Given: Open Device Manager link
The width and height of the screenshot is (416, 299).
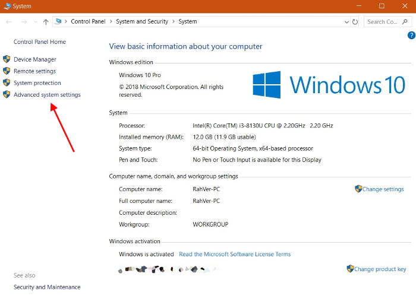Looking at the screenshot, I should (x=35, y=59).
